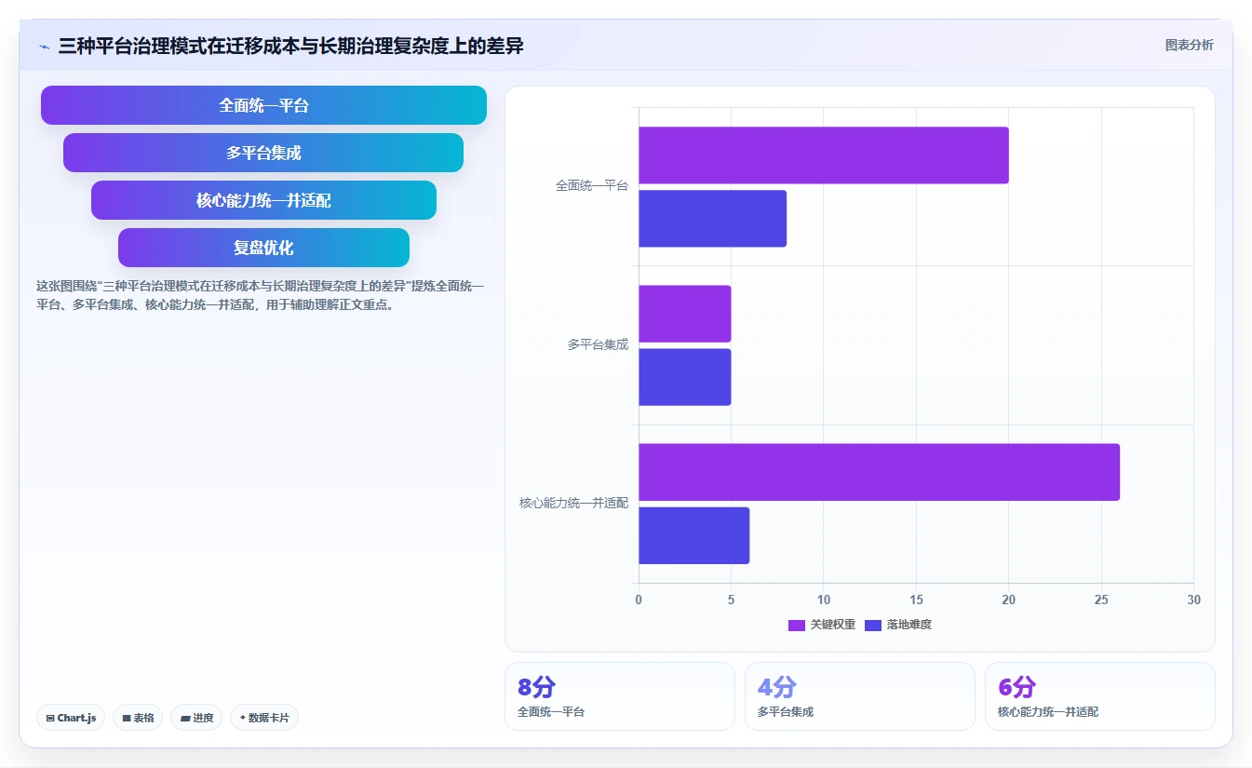
Task: Click the x-axis tick value 25
Action: tap(1101, 600)
